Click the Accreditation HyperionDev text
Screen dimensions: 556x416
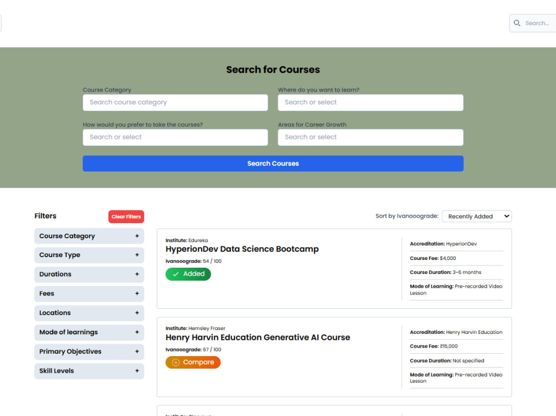(443, 244)
